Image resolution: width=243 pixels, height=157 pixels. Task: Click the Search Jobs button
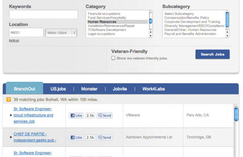[x=212, y=54]
